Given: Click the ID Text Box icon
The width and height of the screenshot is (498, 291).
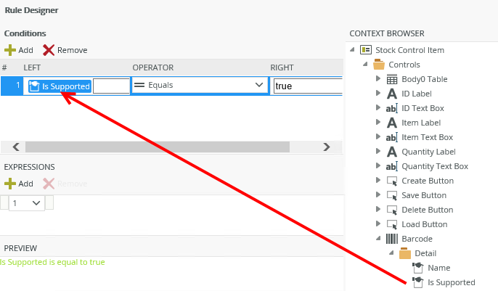Looking at the screenshot, I should click(391, 108).
